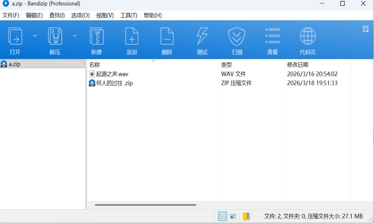The width and height of the screenshot is (374, 224).
Task: Click the zip icon beside 何人的过往 .zip
Action: 92,83
